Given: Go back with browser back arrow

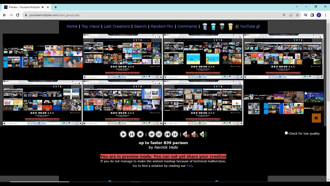Looking at the screenshot, I should [4, 15].
